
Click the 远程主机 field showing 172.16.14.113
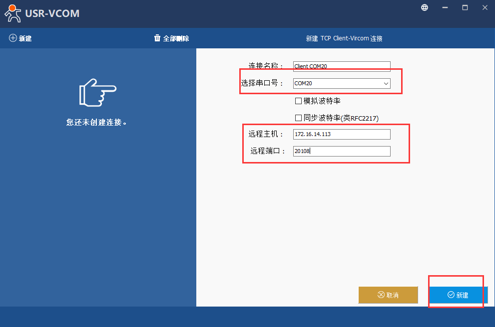(x=342, y=134)
